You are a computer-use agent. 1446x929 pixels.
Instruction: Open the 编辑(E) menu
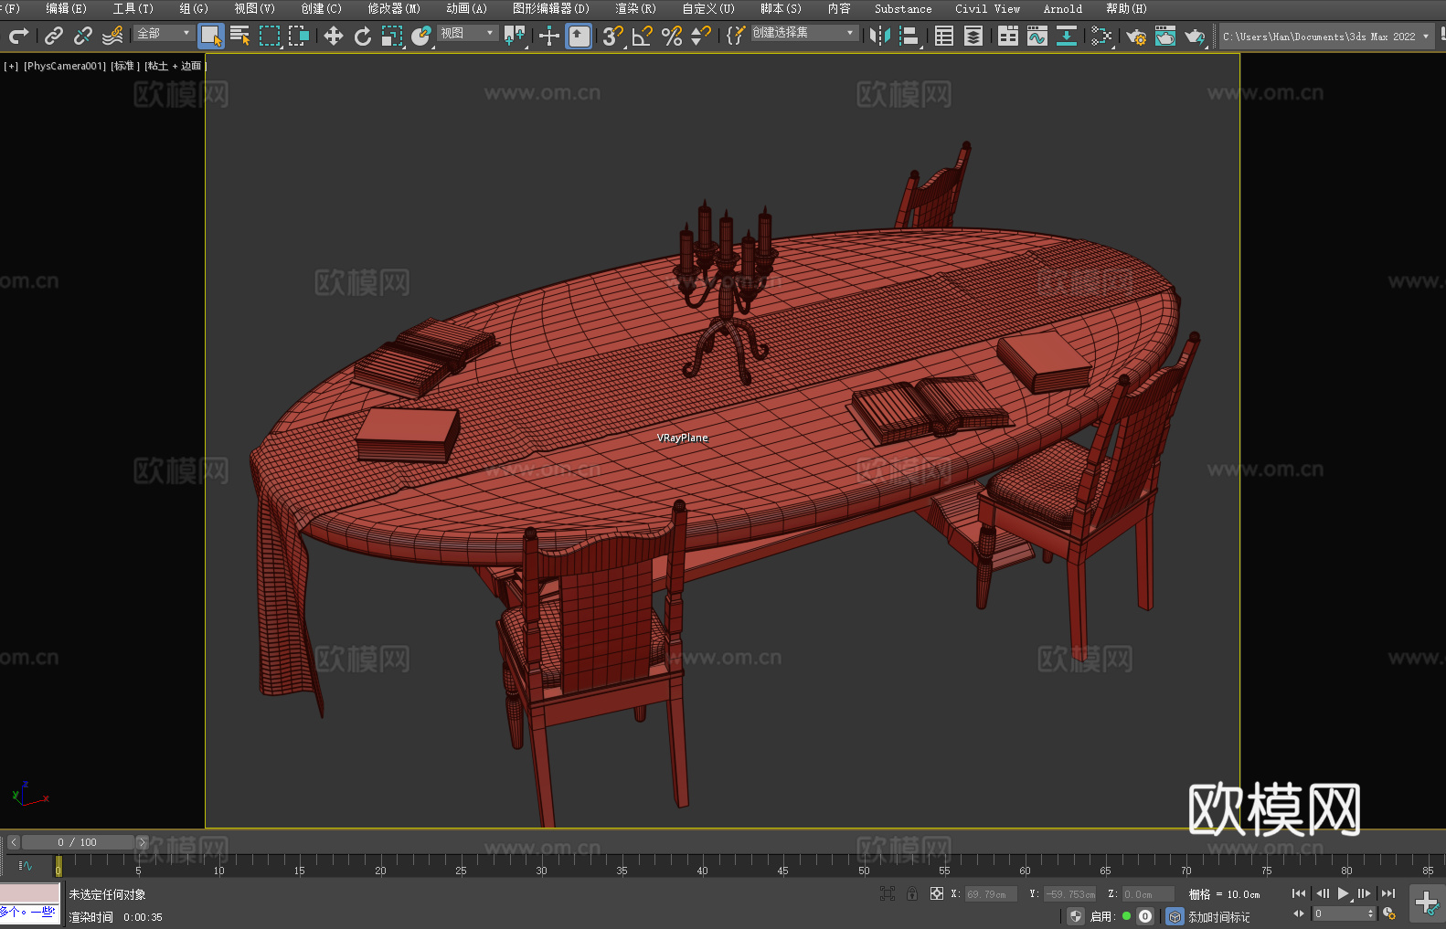coord(66,8)
